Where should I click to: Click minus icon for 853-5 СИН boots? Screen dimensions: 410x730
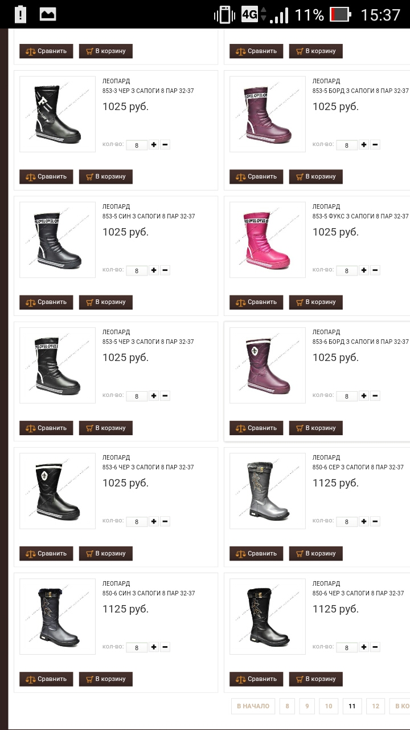[x=165, y=270]
